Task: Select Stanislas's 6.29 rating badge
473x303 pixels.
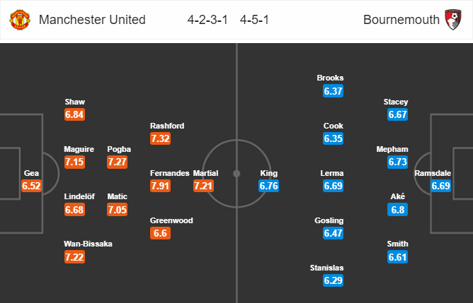Action: coord(334,281)
